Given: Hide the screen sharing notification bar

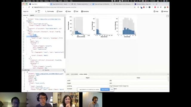Looking at the screenshot, I should (x=112, y=89).
